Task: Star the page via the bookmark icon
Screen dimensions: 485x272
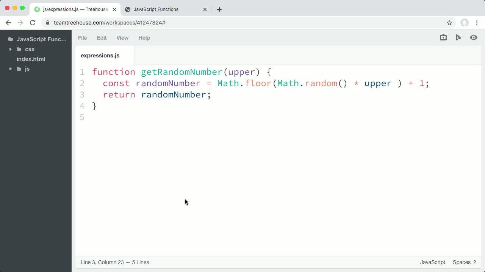Action: [x=449, y=23]
